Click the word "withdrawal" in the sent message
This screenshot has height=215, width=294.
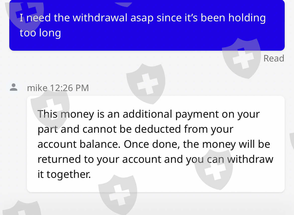click(x=100, y=18)
